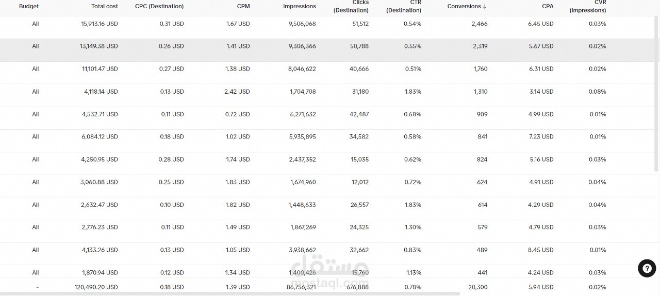Select the CPM column header

point(243,6)
